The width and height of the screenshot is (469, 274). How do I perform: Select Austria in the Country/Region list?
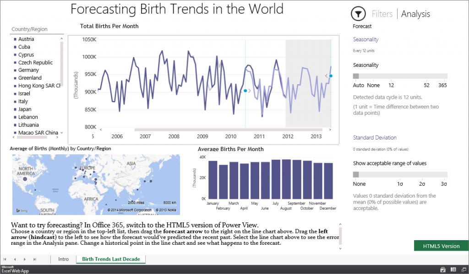[x=26, y=39]
